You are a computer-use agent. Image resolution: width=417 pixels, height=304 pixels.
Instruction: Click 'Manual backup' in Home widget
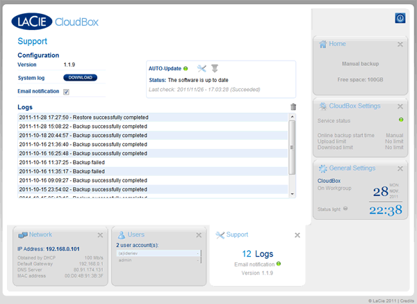click(360, 64)
